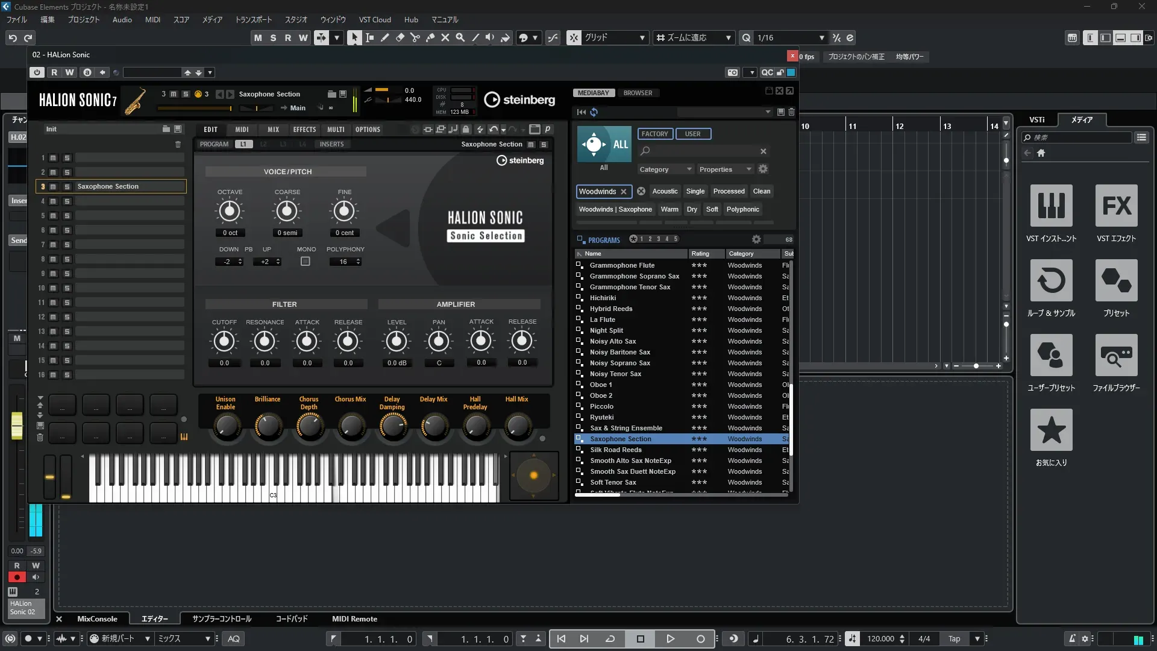Select the Scissors split tool
1157x651 pixels.
point(415,37)
